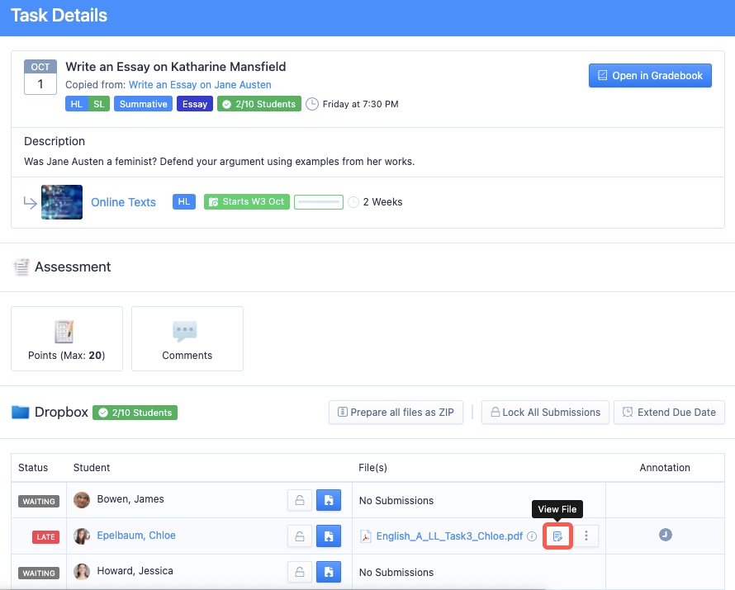Click the clock icon beside Friday at 7:30 PM
The height and width of the screenshot is (590, 735).
coord(312,104)
